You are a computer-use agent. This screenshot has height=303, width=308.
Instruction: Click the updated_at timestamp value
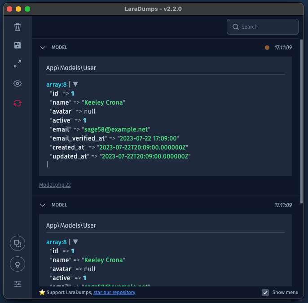click(145, 157)
